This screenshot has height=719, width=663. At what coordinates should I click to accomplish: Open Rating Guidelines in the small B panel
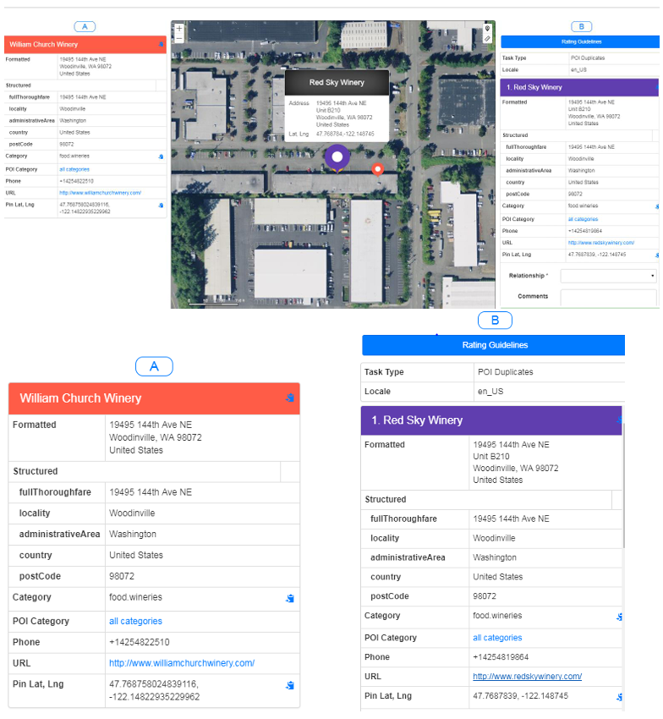pyautogui.click(x=580, y=41)
